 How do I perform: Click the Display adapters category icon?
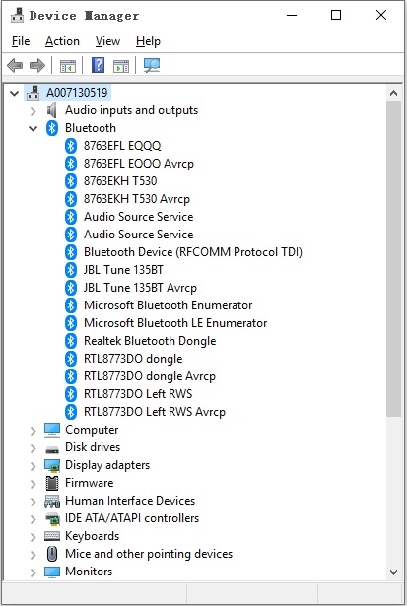click(52, 465)
